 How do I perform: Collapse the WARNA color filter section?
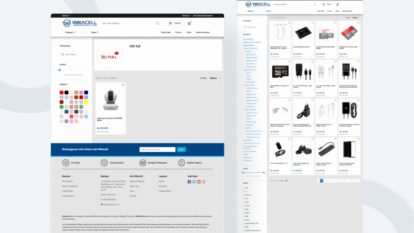(x=64, y=85)
